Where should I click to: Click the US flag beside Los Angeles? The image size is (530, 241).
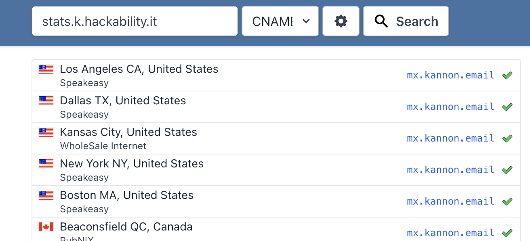(x=46, y=69)
